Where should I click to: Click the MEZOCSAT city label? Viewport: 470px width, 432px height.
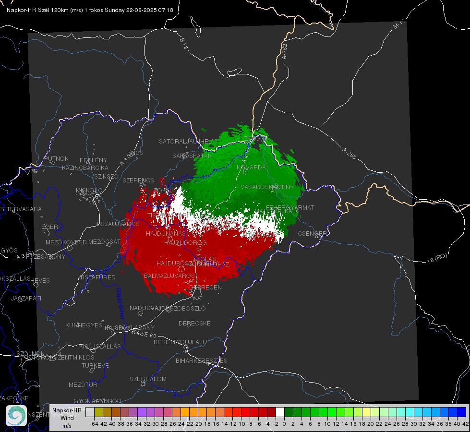[104, 241]
